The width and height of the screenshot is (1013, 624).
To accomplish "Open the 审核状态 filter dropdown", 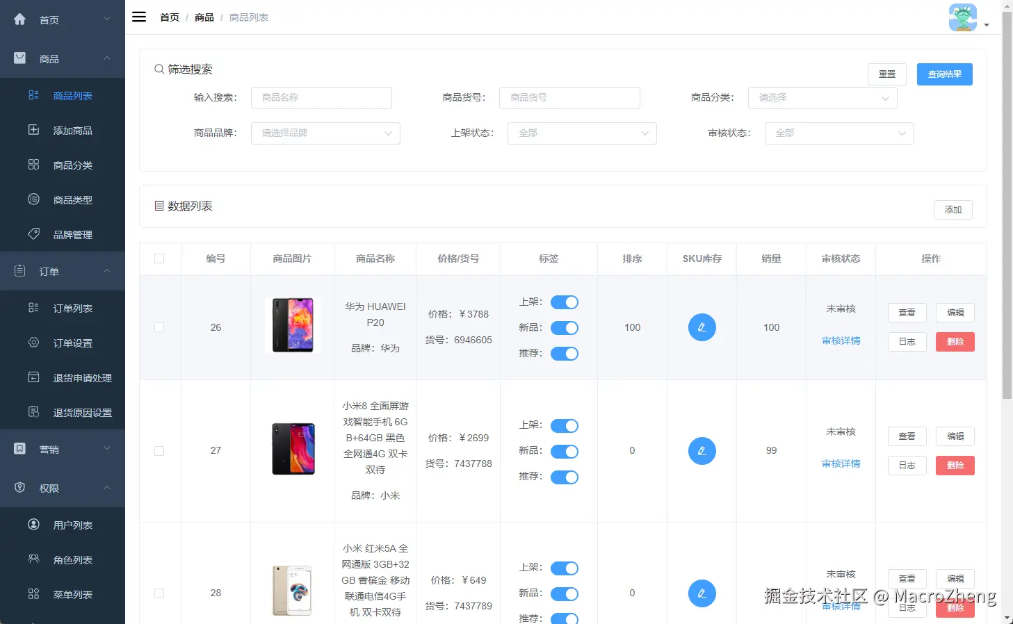I will click(839, 133).
